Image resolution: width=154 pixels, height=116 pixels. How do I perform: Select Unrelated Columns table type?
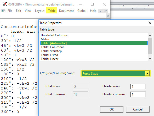tap(94, 35)
